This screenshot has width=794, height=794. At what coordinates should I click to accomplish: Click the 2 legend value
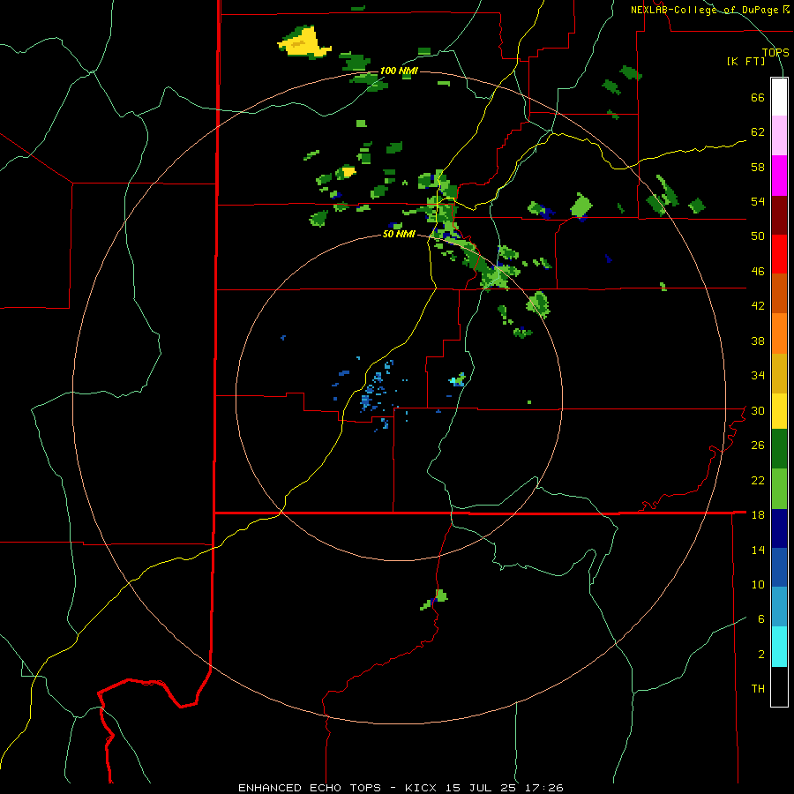(760, 655)
